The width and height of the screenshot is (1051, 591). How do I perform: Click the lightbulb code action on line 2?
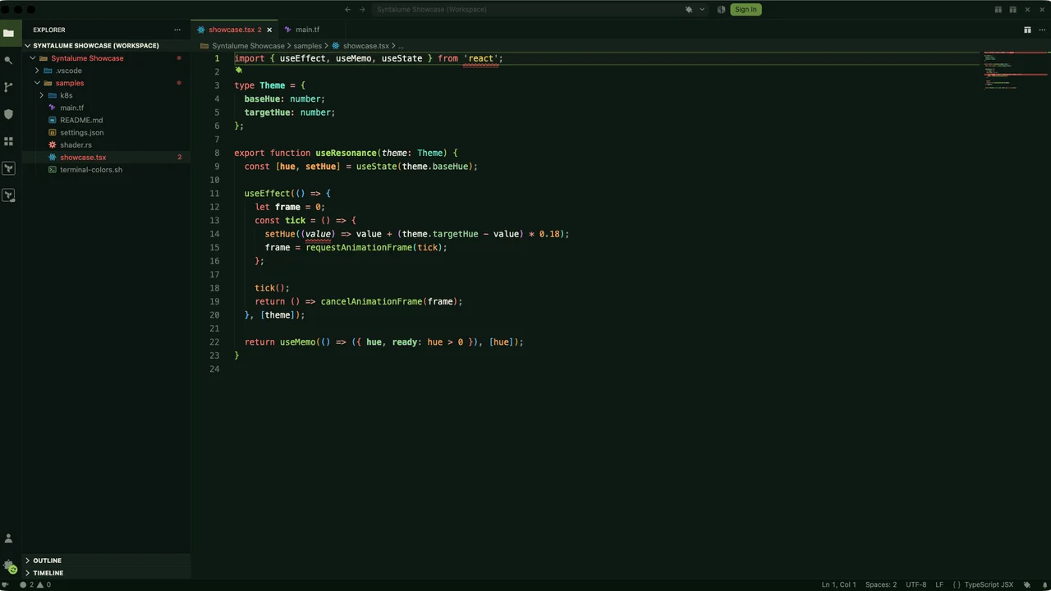pyautogui.click(x=238, y=71)
